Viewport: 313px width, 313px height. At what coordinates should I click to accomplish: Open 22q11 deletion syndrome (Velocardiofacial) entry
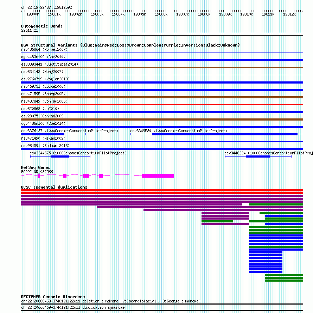click(111, 301)
